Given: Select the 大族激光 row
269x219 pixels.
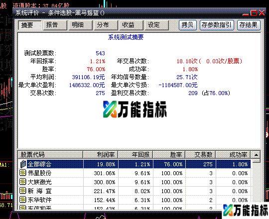Looking at the screenshot, I should coord(134,182).
